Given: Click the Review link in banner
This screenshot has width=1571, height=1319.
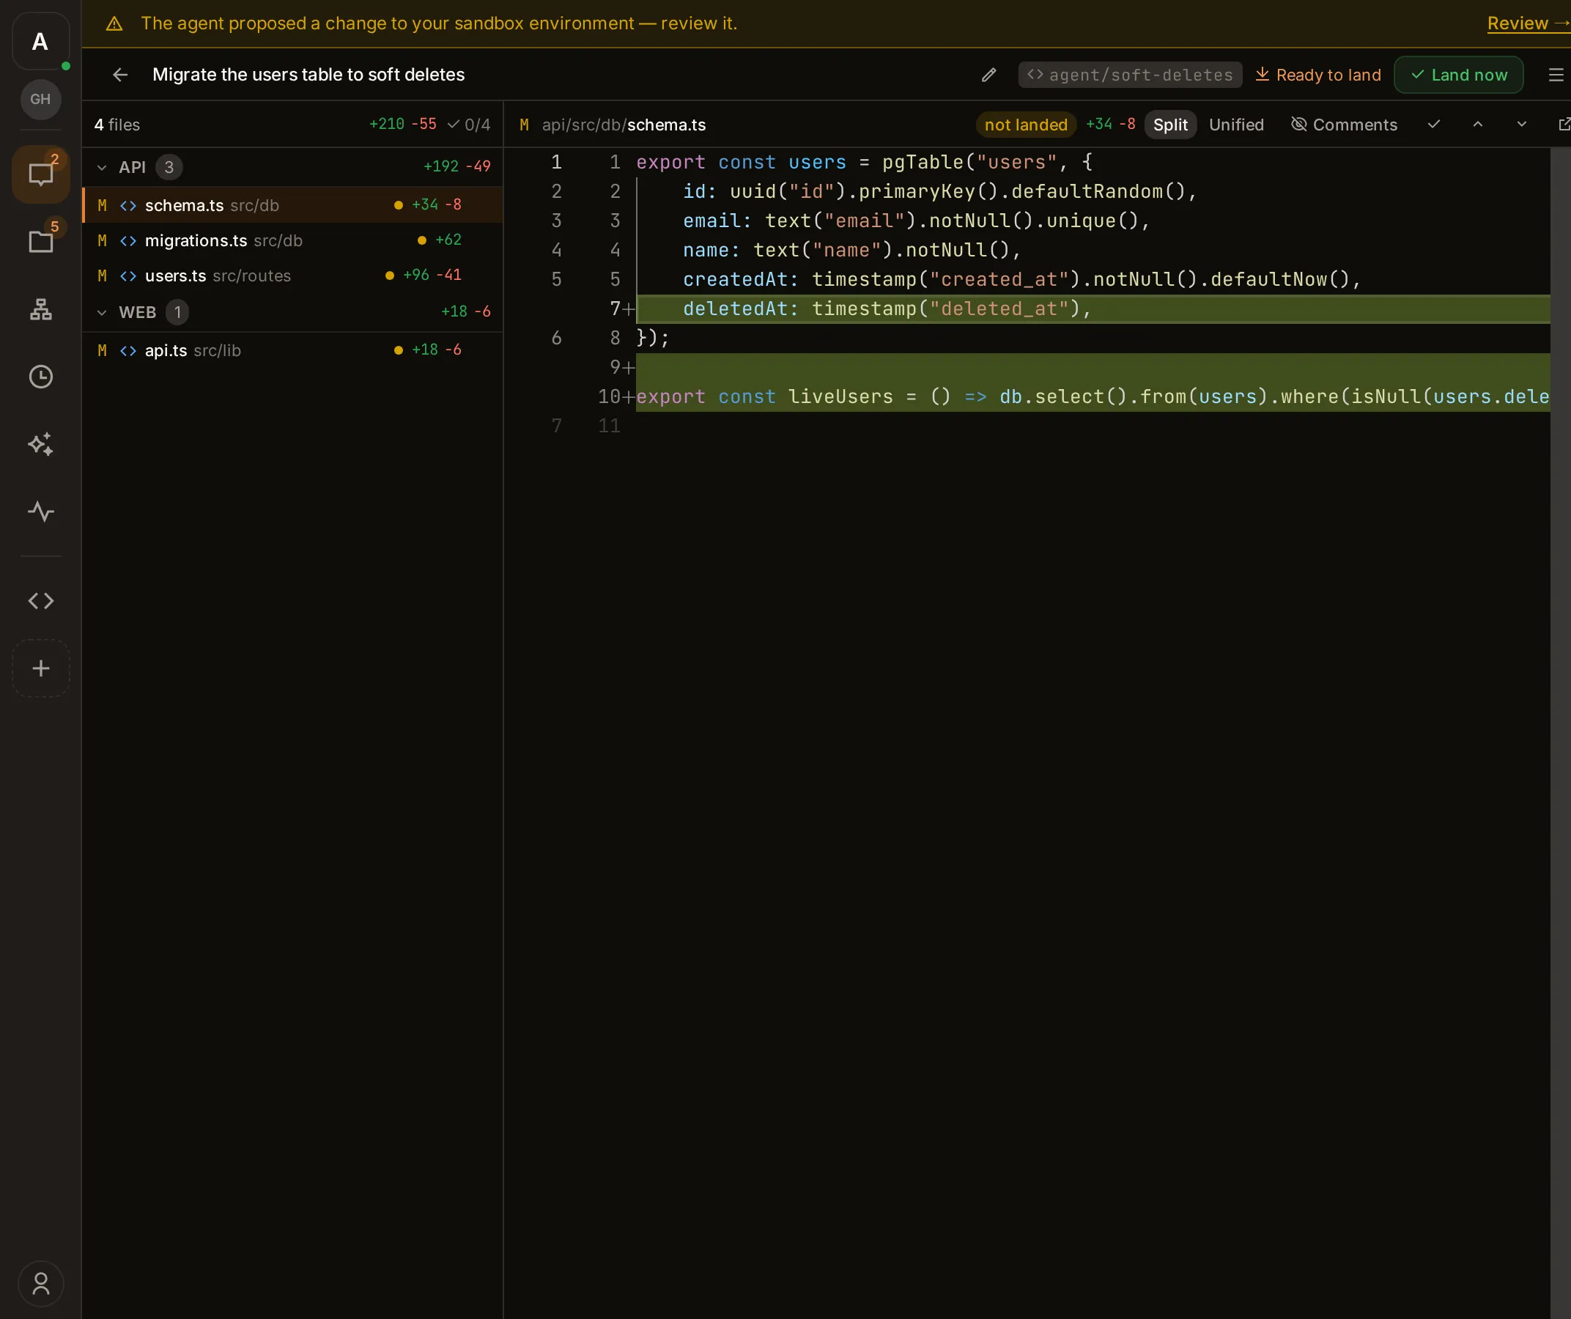Looking at the screenshot, I should (1528, 23).
